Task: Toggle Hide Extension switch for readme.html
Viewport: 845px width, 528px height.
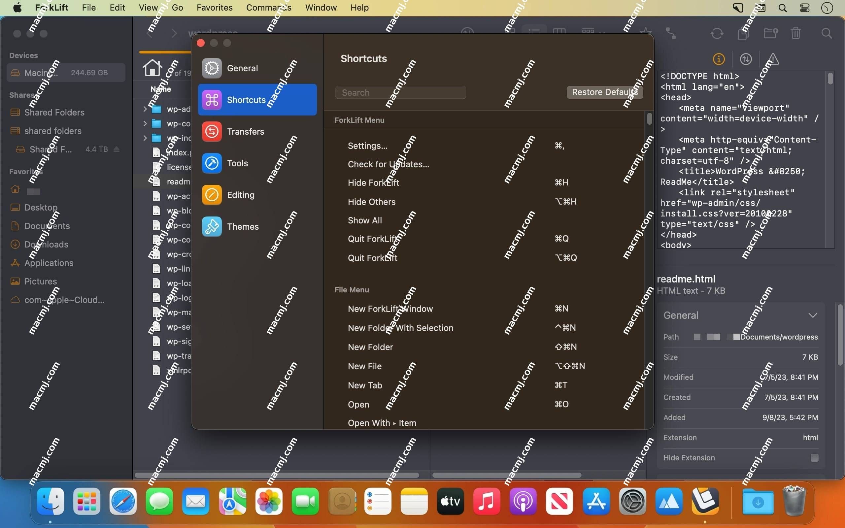Action: [x=814, y=457]
